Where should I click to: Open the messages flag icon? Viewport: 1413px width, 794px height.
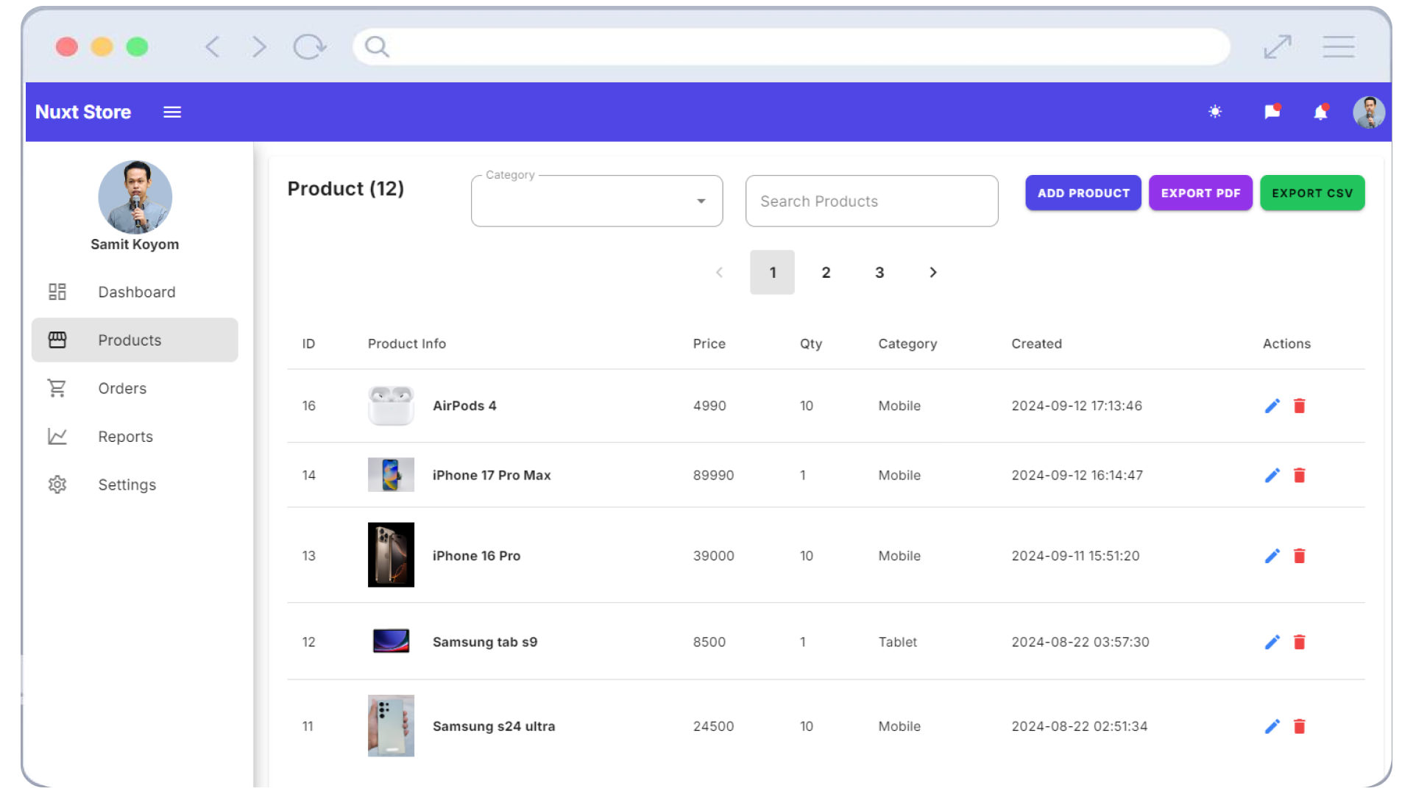click(1272, 111)
